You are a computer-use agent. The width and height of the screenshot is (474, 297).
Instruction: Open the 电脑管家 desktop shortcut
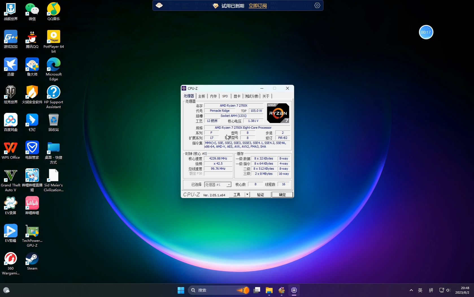(x=32, y=150)
